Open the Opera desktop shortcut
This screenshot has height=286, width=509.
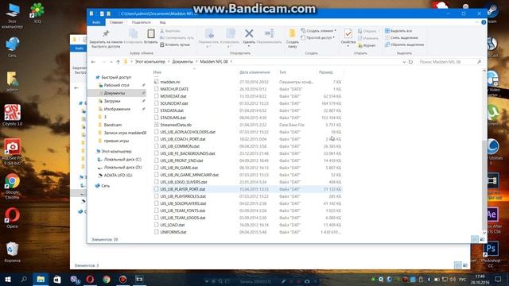(13, 218)
